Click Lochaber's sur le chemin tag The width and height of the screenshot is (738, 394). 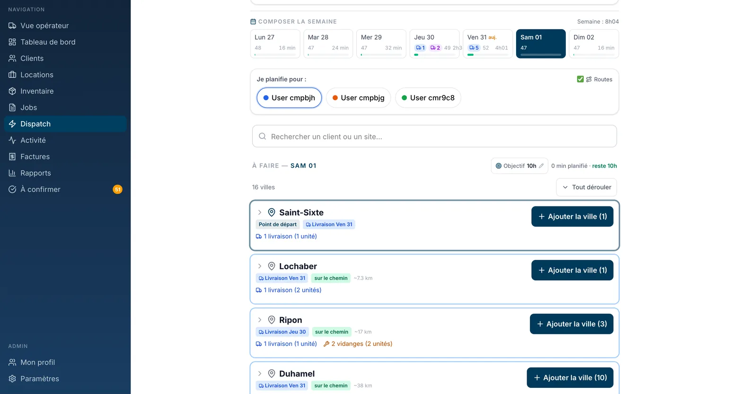pos(331,278)
